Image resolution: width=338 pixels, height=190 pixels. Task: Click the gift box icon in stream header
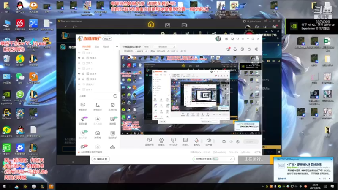(x=228, y=49)
